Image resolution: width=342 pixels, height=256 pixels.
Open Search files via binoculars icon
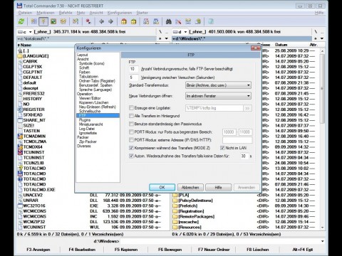click(169, 21)
